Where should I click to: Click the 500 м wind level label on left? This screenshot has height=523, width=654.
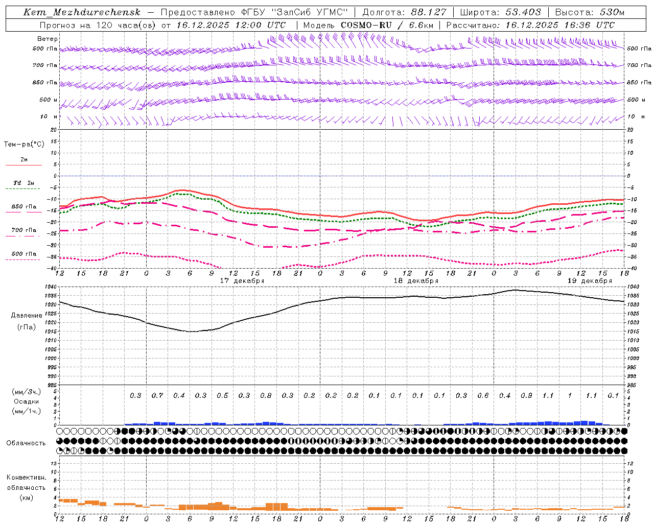pos(49,100)
